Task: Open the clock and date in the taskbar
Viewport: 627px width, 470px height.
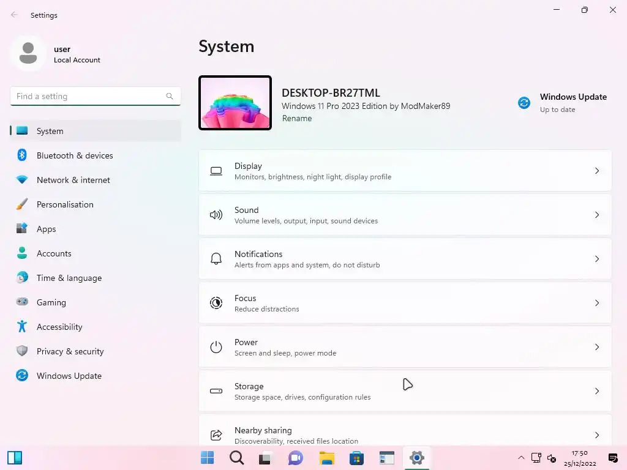Action: coord(580,458)
